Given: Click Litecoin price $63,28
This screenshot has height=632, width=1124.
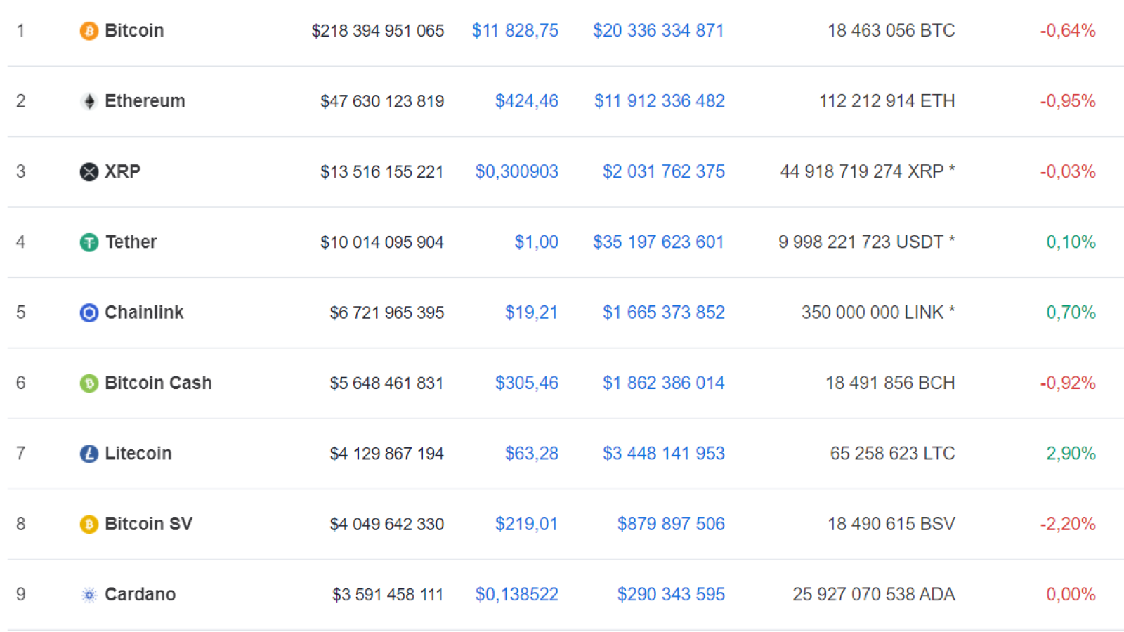Looking at the screenshot, I should click(x=532, y=454).
